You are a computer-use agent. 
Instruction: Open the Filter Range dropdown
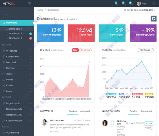pyautogui.click(x=145, y=50)
